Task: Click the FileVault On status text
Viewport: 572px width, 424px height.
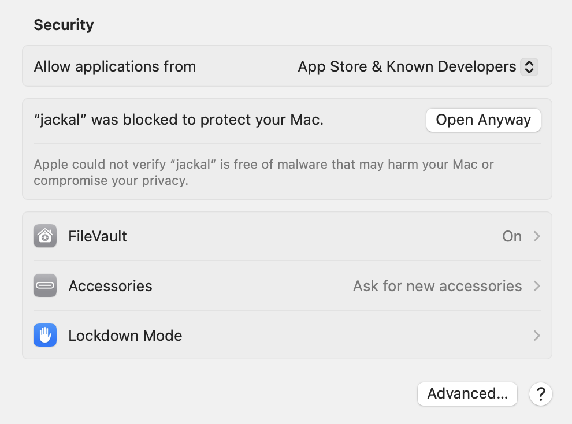Action: tap(512, 236)
